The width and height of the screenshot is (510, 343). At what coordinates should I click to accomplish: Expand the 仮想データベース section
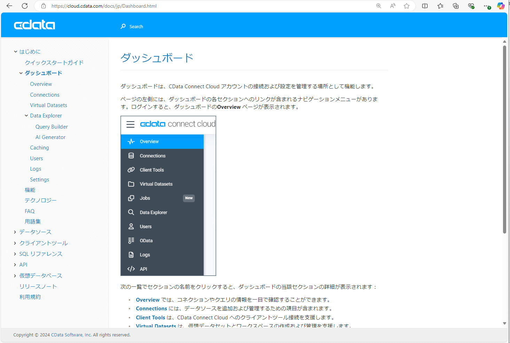15,276
